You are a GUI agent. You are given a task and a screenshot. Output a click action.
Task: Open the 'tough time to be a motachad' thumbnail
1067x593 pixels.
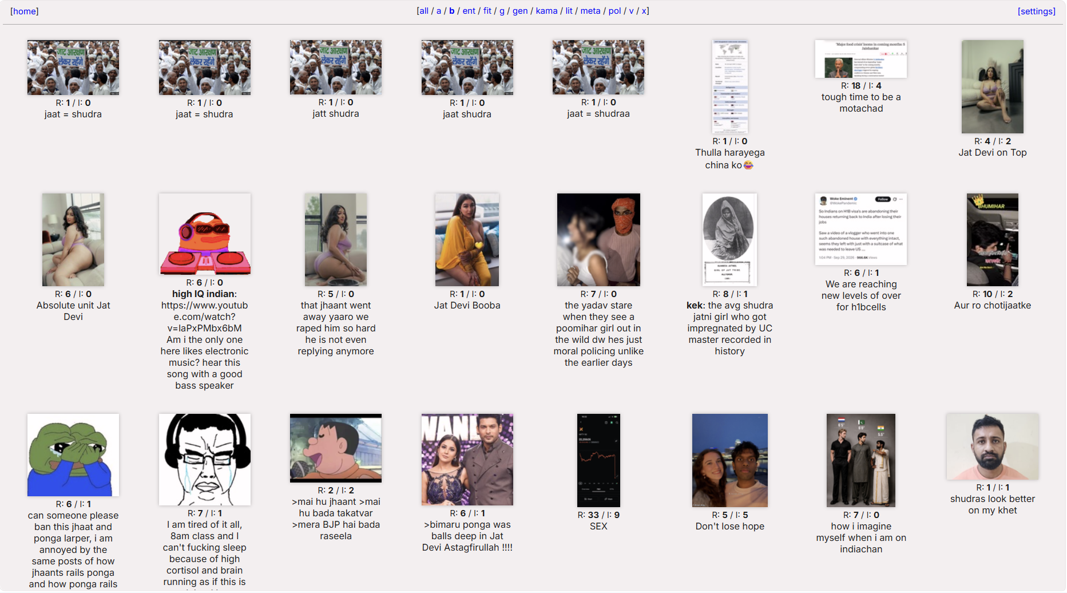[x=861, y=59]
